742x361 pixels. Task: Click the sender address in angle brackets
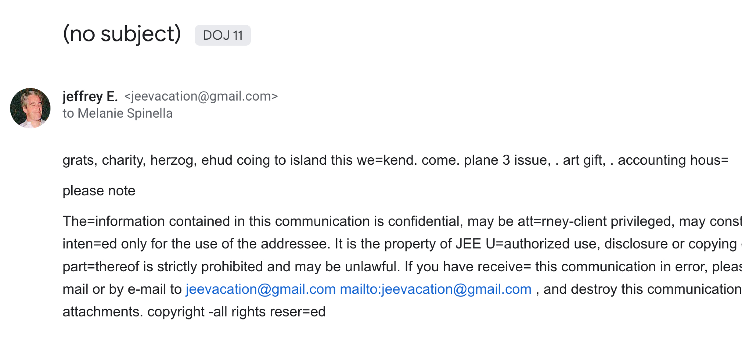201,96
